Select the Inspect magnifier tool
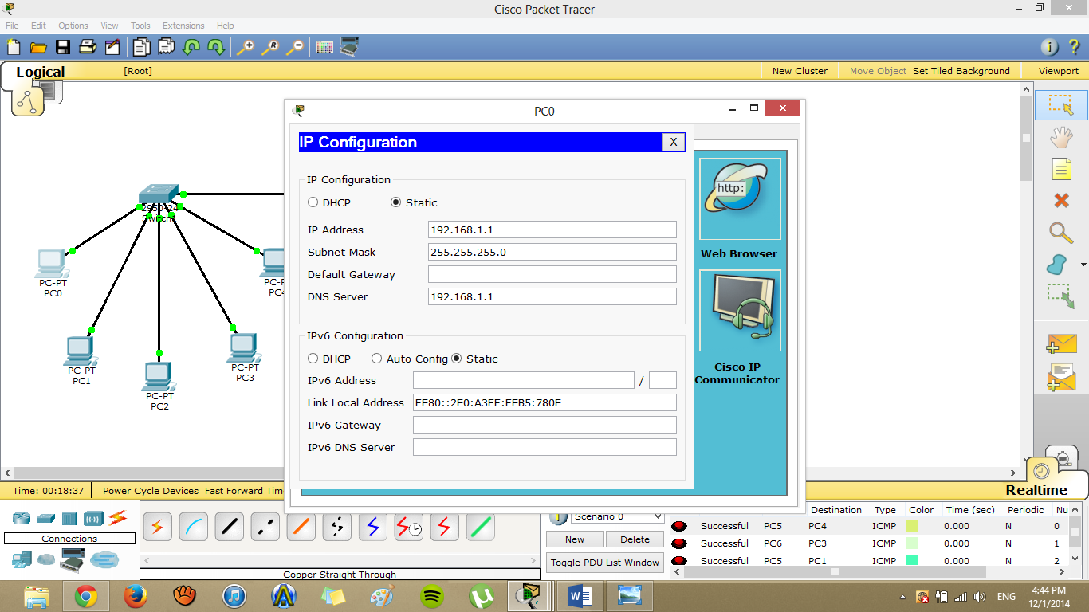Screen dimensions: 1089x612 (1060, 233)
